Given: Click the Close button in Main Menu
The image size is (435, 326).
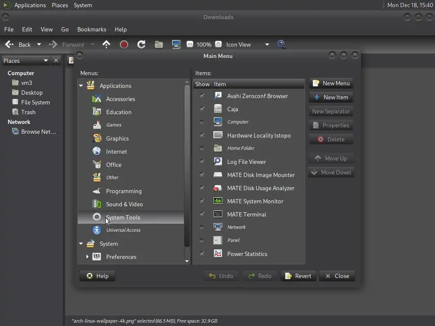Looking at the screenshot, I should (x=337, y=276).
